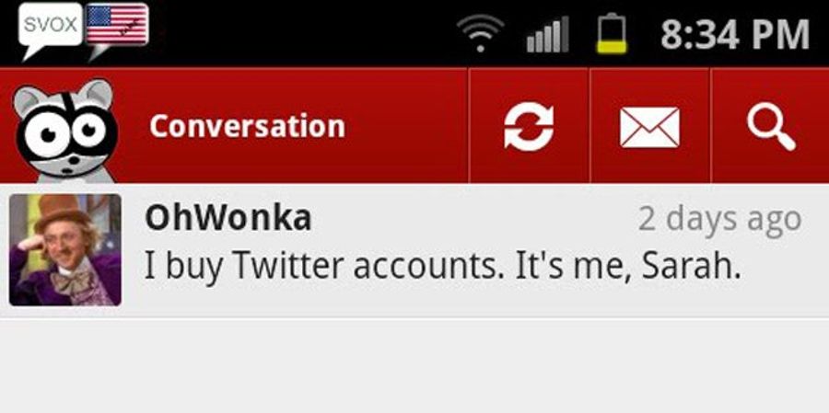The height and width of the screenshot is (413, 829).
Task: Tap SVOX speech bubble status icon
Action: [51, 30]
